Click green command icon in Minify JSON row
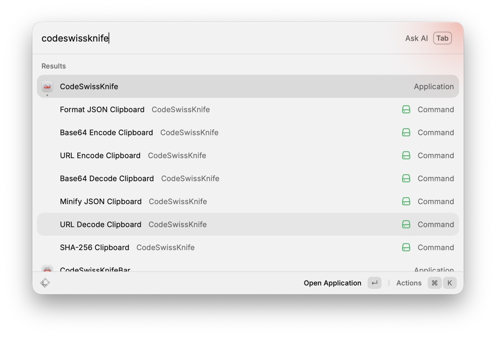 coord(406,201)
